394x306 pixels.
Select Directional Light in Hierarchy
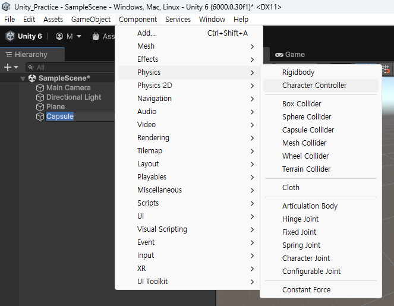click(x=74, y=97)
